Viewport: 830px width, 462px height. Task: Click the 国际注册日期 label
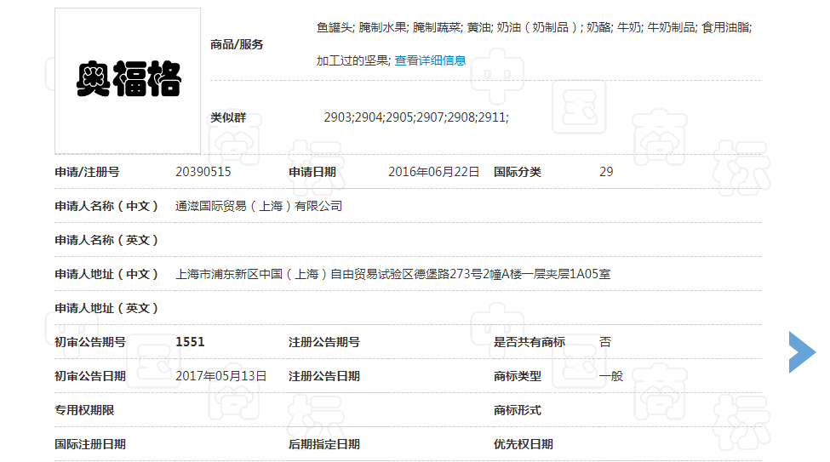pos(90,444)
